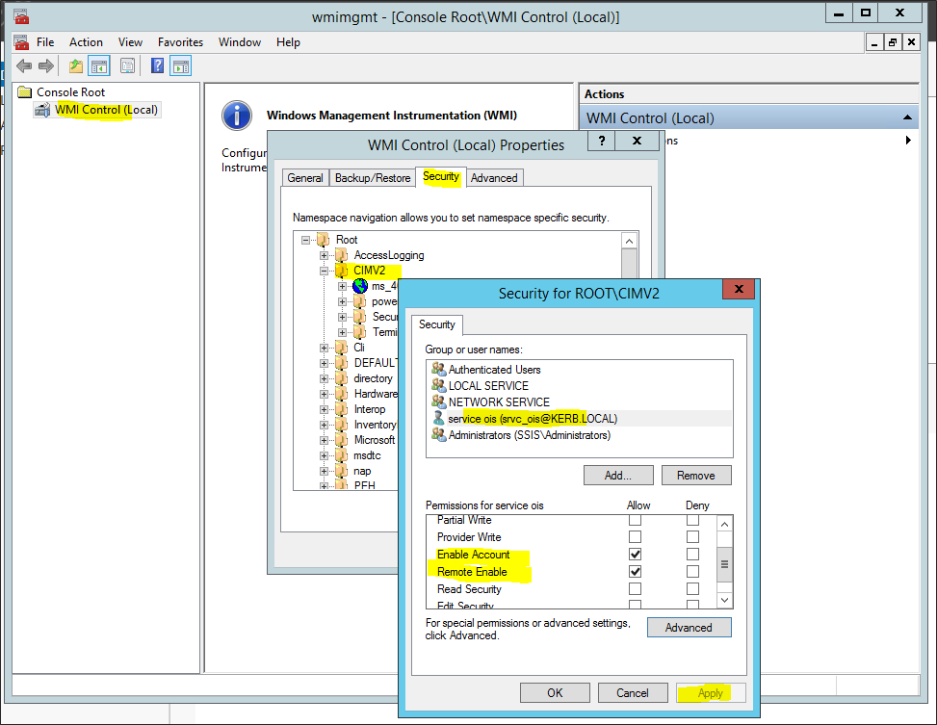Toggle the Show/Hide Console Tree icon

point(99,65)
